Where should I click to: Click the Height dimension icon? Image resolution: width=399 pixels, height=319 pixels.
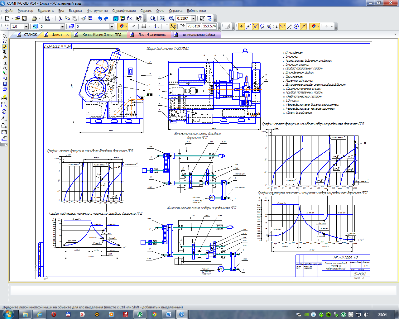(x=4, y=139)
